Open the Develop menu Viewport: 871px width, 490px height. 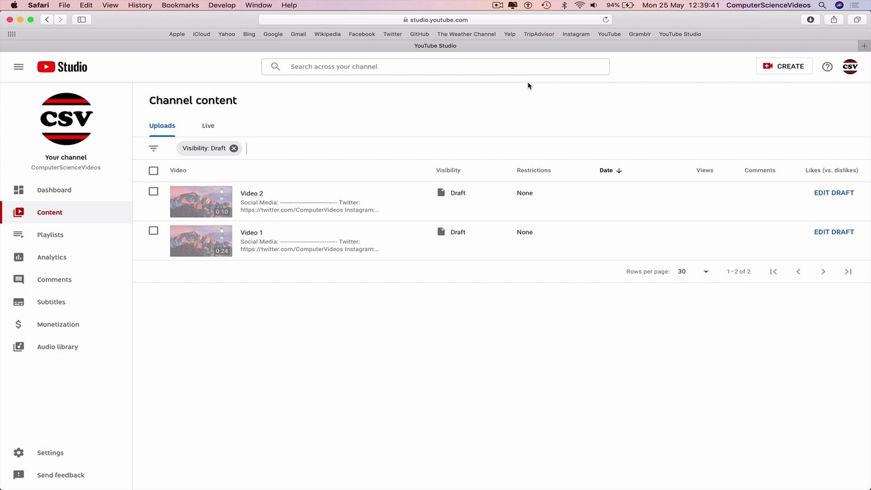pyautogui.click(x=222, y=5)
